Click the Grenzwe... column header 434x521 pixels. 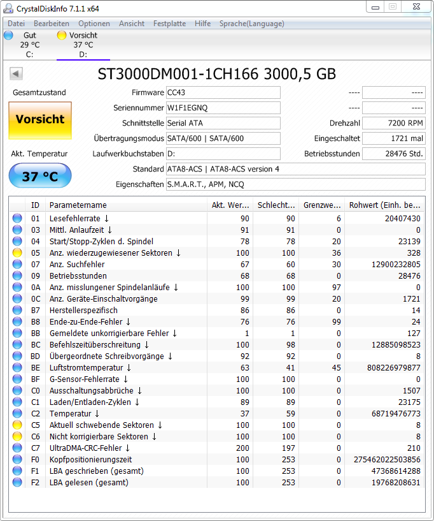[x=321, y=205]
